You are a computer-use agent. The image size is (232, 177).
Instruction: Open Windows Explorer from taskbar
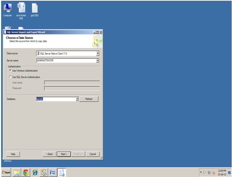click(x=17, y=172)
